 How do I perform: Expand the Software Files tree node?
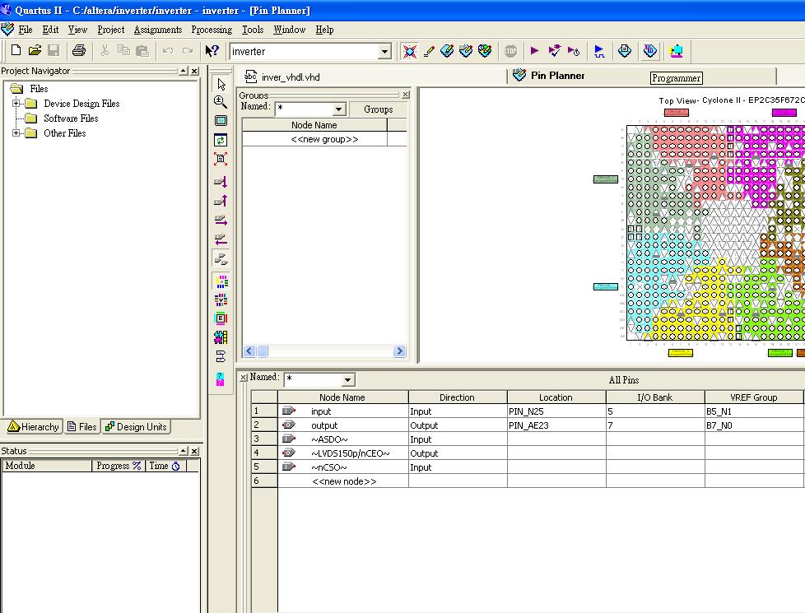(16, 118)
